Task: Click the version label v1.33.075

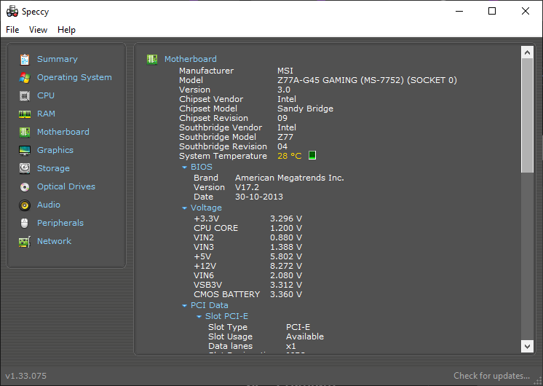Action: click(x=26, y=376)
